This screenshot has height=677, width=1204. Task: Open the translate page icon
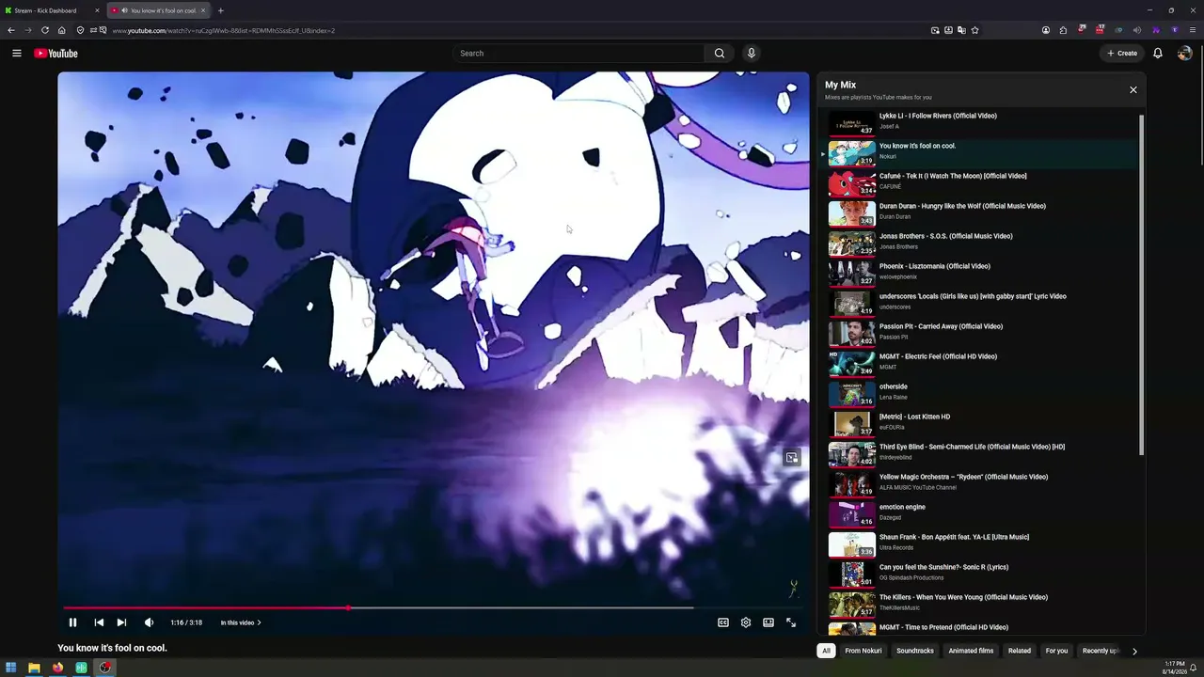[961, 30]
